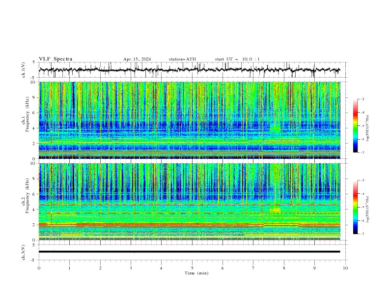Click the "ch.1(V)" waveform axis label

[24, 70]
